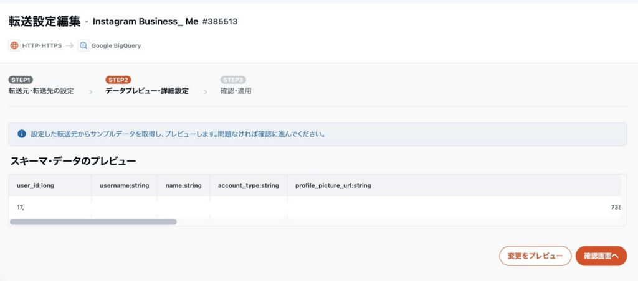The height and width of the screenshot is (281, 638).
Task: Go to 転送元・転送先の設定 step
Action: 41,91
